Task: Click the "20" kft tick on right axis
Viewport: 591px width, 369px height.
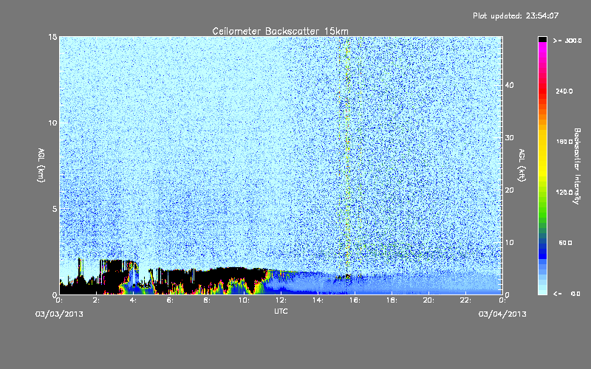Action: (509, 190)
